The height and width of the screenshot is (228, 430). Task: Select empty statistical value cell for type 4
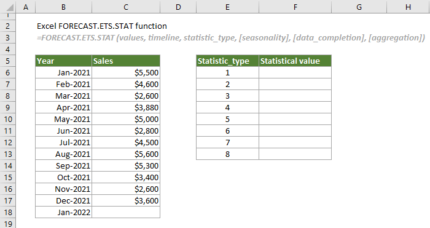coord(295,107)
